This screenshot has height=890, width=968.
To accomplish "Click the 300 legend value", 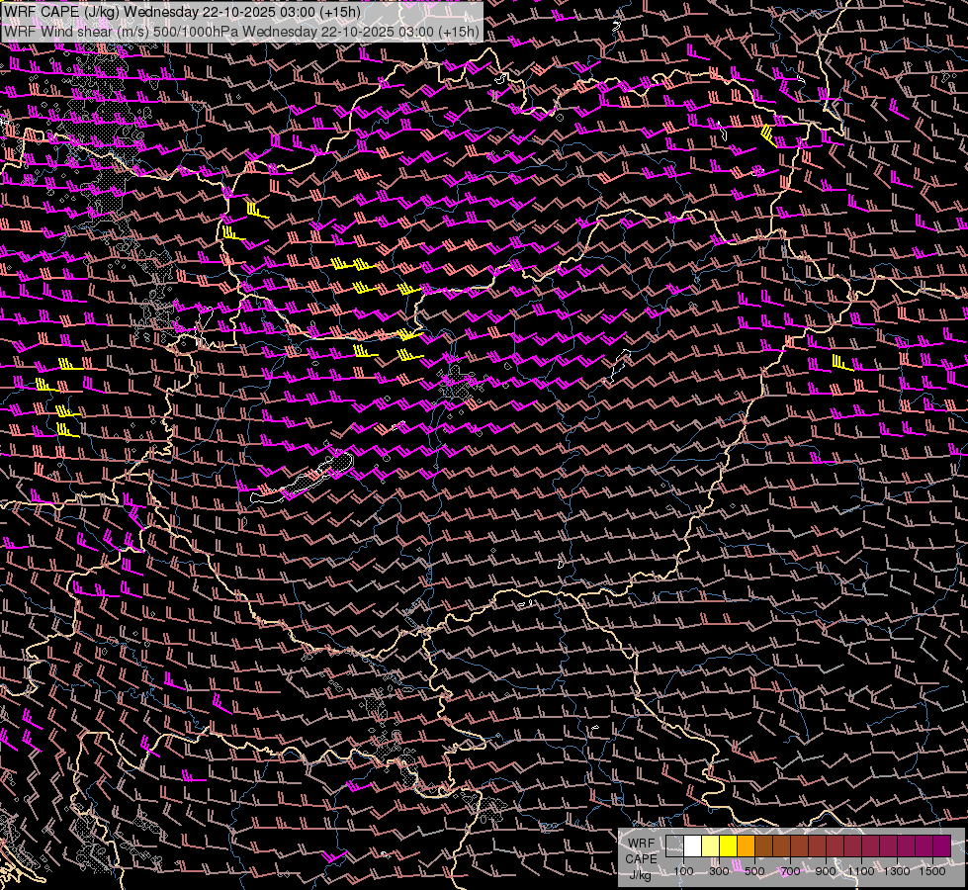I will click(719, 871).
